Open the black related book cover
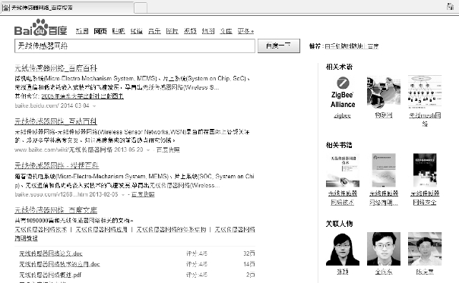 point(425,170)
